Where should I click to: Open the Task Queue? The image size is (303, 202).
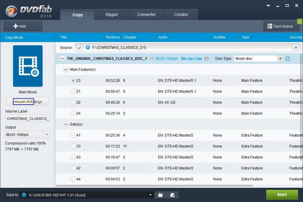click(x=281, y=26)
